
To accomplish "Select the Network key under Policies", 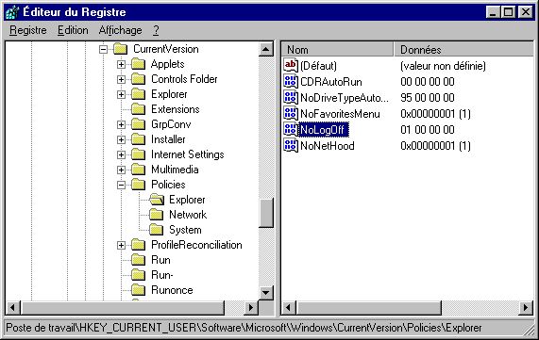I will [x=188, y=215].
